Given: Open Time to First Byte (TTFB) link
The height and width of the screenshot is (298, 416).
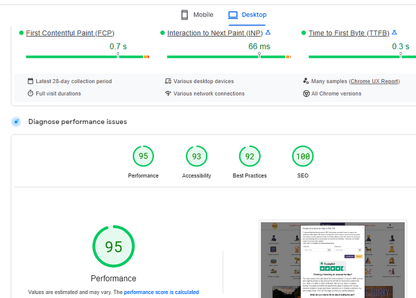Looking at the screenshot, I should click(349, 33).
